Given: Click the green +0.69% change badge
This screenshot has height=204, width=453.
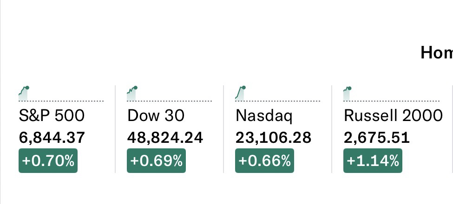Looking at the screenshot, I should click(156, 160).
